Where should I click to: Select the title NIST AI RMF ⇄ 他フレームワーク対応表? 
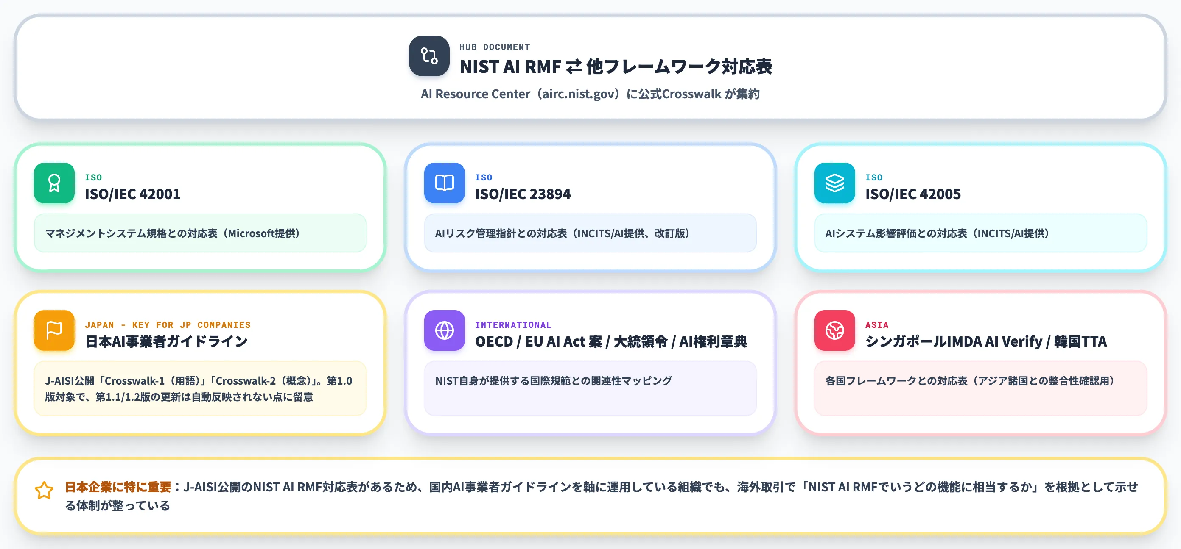(616, 67)
